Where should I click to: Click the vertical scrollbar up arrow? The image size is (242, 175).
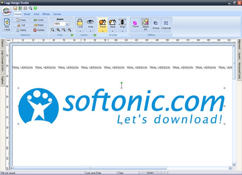tap(234, 45)
